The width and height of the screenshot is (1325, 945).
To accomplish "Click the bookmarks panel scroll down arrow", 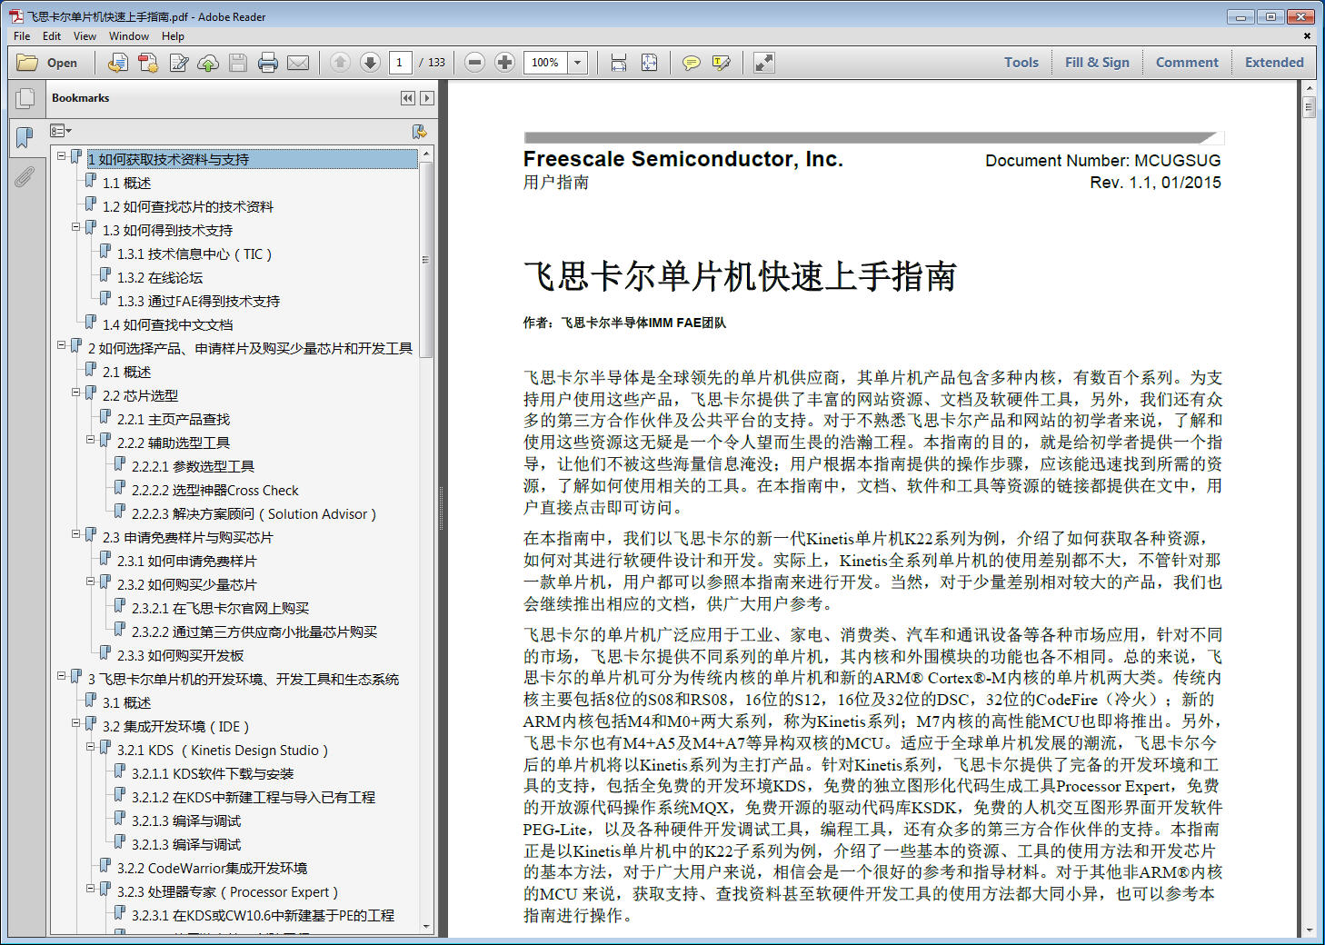I will [x=426, y=926].
